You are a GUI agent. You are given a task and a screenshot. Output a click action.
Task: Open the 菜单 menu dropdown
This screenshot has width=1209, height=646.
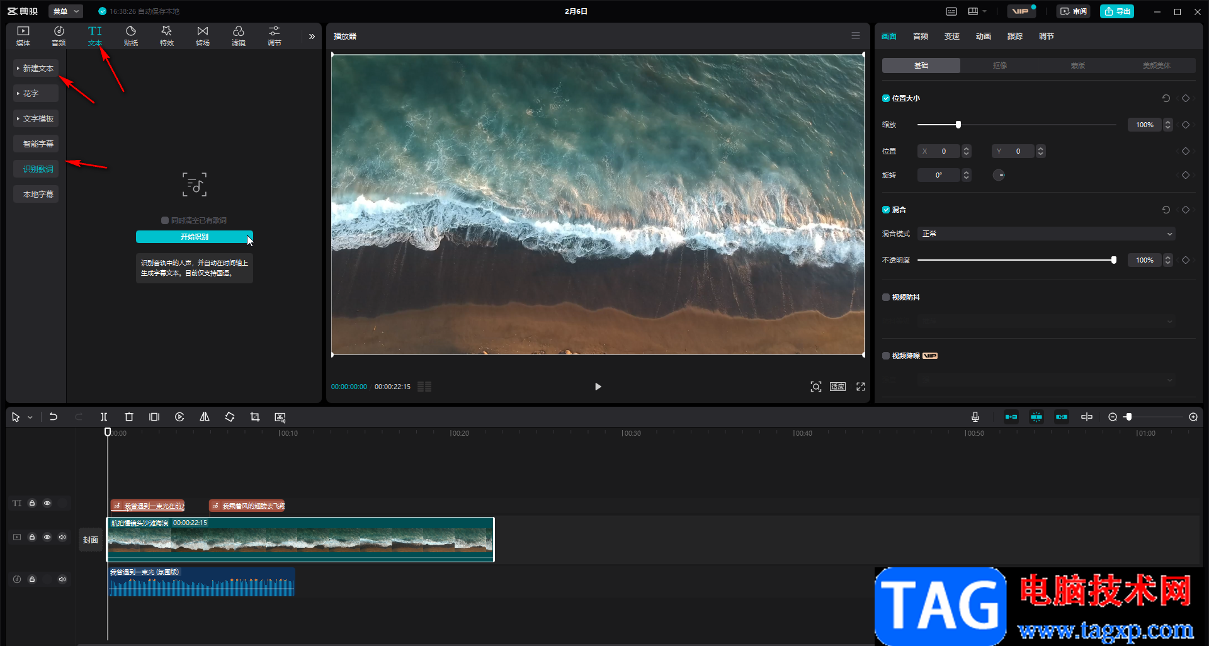pyautogui.click(x=66, y=11)
